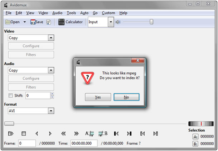This screenshot has height=151, width=218.
Task: Open the Help menu
Action: point(123,13)
